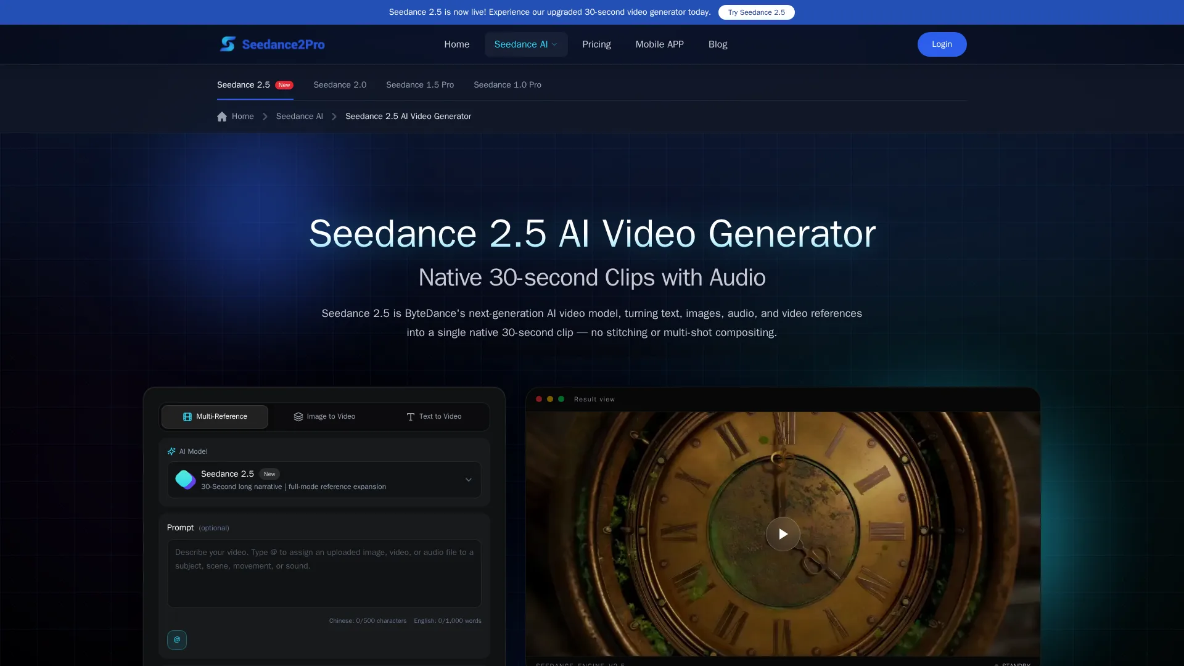
Task: Click the Image to Video layers icon
Action: click(298, 417)
